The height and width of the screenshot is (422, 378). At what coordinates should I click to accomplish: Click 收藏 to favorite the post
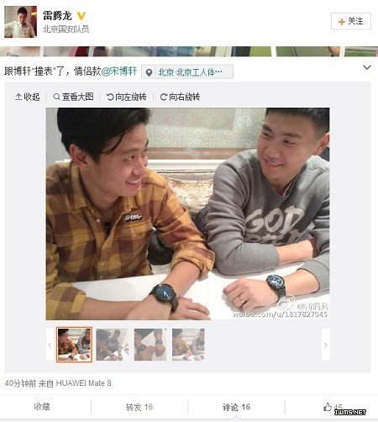pyautogui.click(x=42, y=407)
